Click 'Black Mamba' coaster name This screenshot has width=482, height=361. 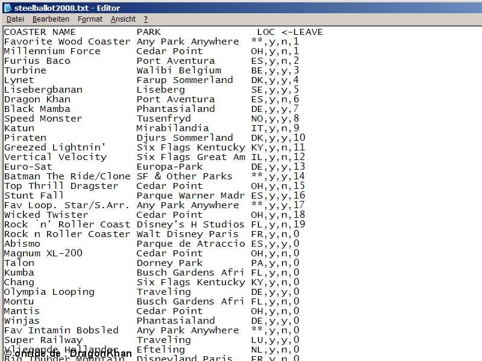coord(37,109)
